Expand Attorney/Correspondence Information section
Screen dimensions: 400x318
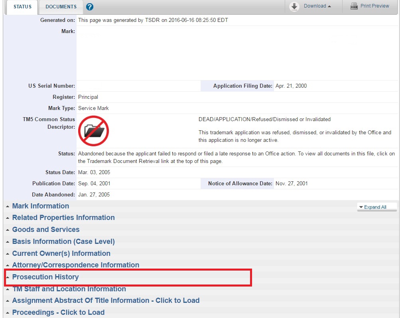[76, 265]
